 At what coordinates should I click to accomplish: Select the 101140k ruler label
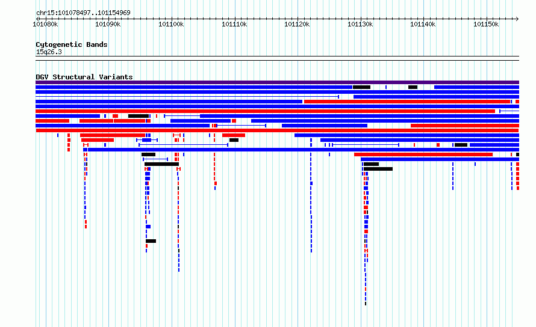[423, 24]
